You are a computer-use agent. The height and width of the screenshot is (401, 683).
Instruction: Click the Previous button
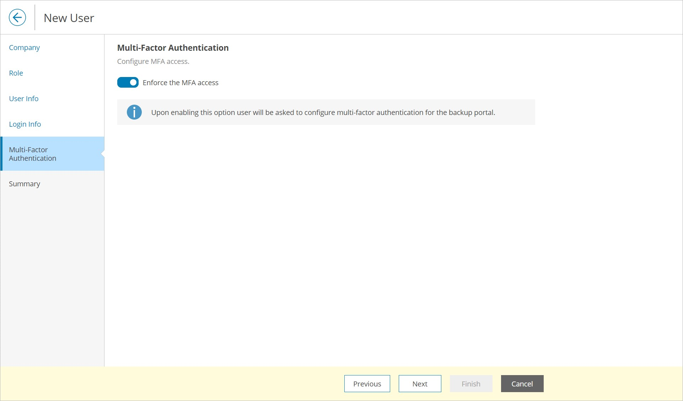click(367, 384)
